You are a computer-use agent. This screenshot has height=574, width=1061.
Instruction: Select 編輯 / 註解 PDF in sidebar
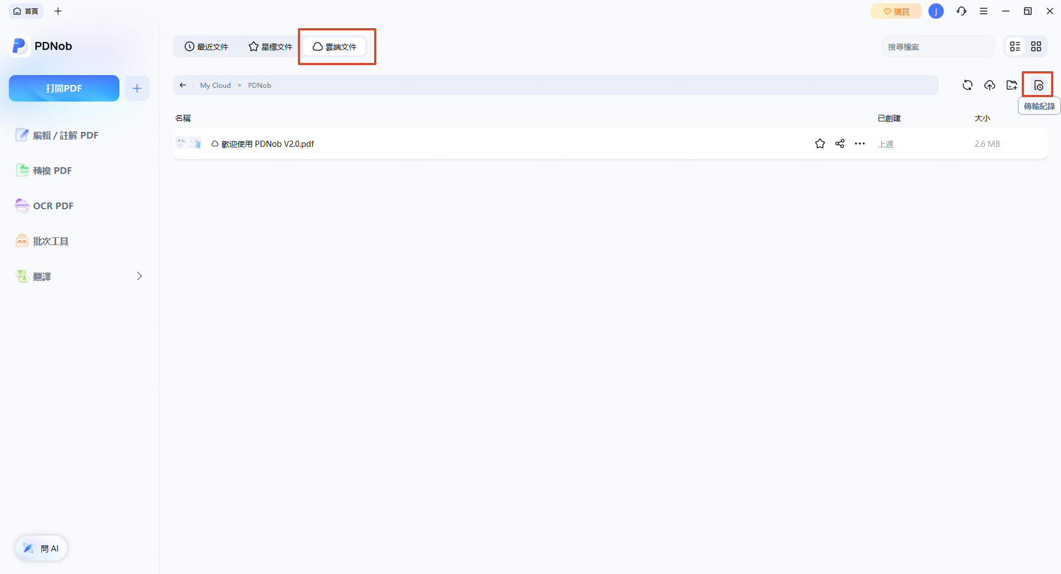point(57,135)
